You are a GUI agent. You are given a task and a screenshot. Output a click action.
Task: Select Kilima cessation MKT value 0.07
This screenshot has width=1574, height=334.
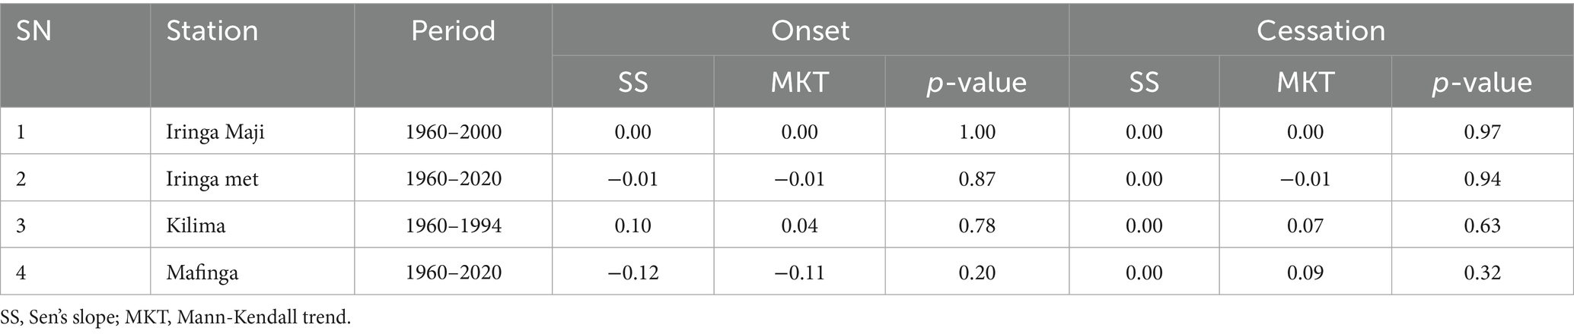pos(1305,225)
